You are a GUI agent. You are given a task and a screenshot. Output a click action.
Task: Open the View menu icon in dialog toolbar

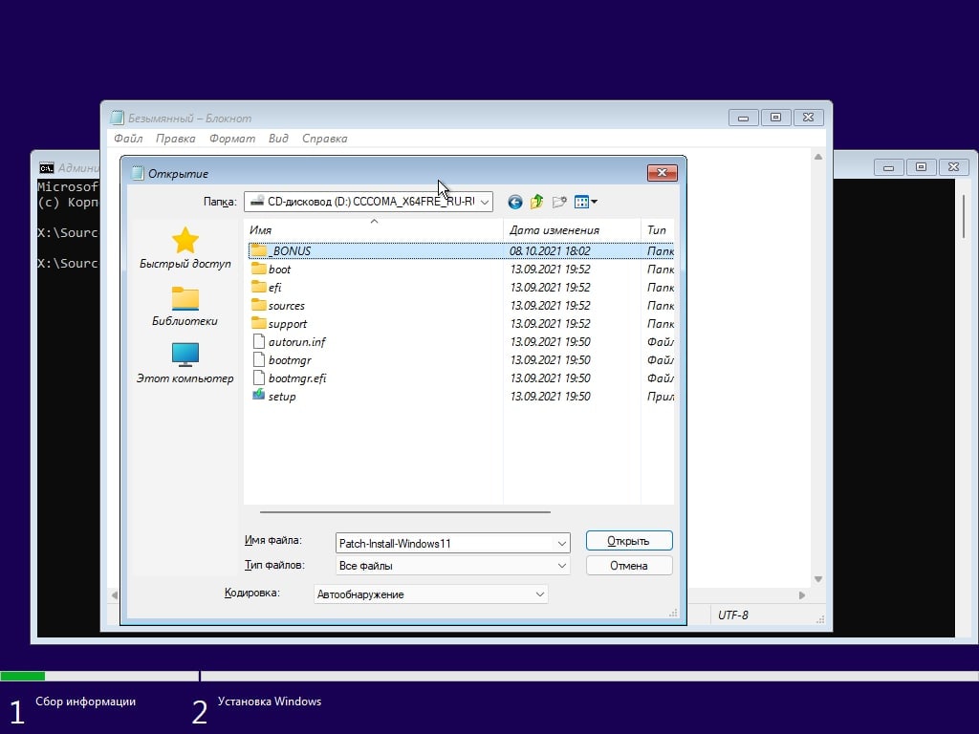click(x=586, y=202)
